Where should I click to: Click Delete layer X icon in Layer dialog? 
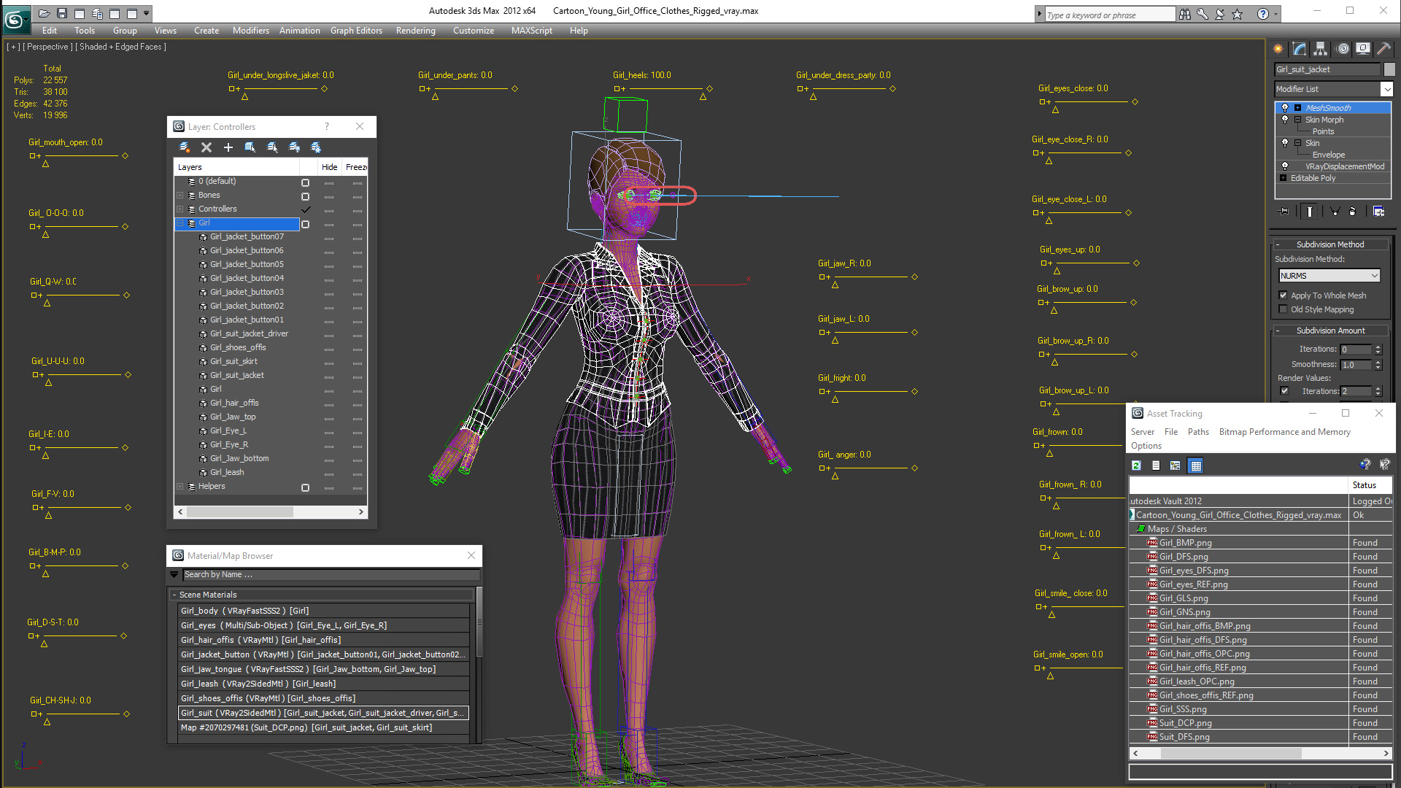pos(207,147)
